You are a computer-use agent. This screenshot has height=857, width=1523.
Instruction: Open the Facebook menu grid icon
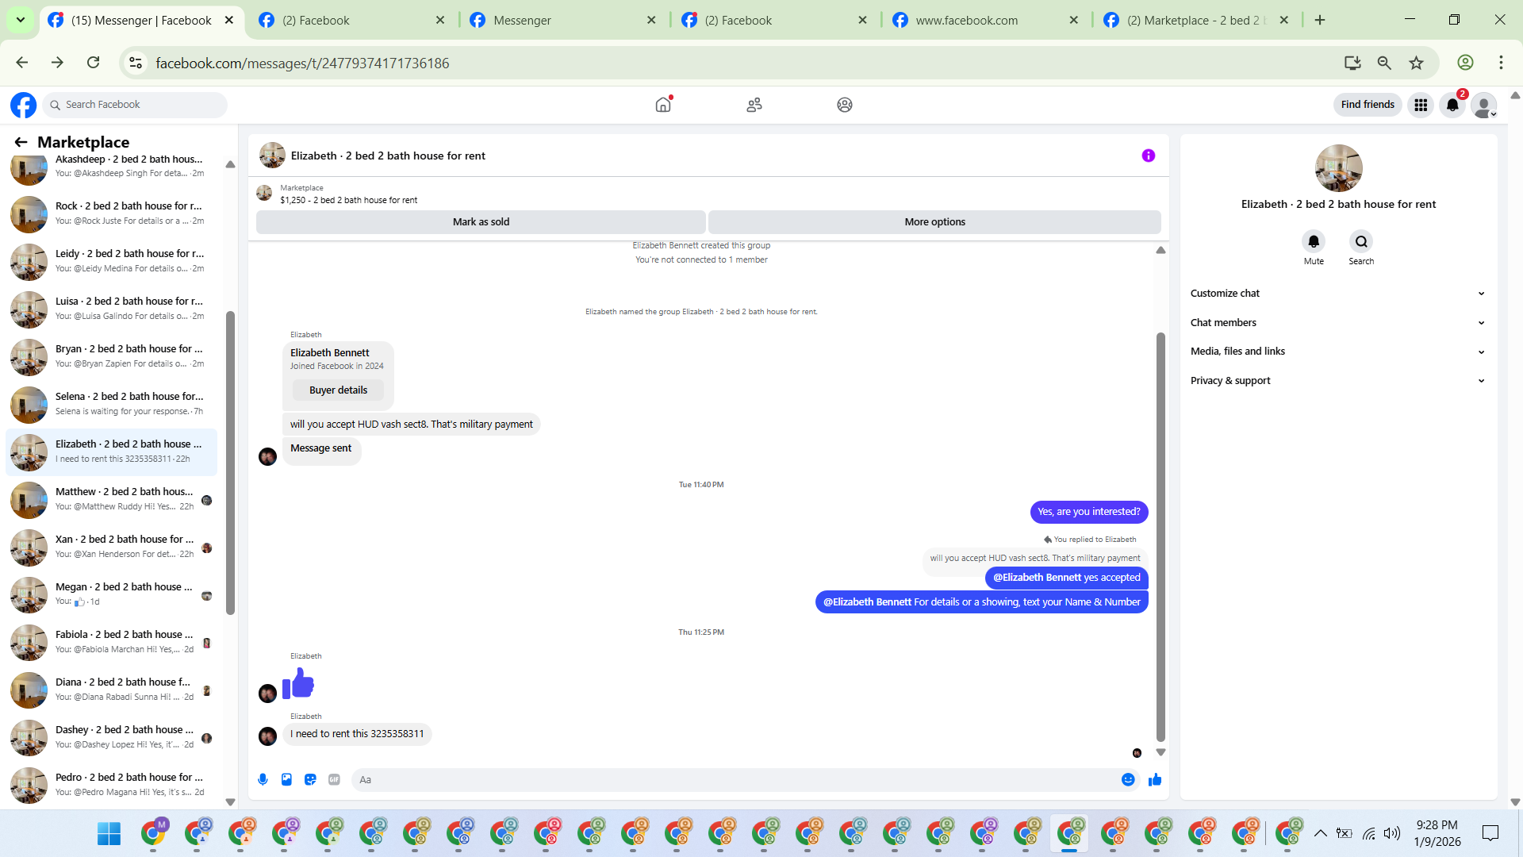[1420, 105]
